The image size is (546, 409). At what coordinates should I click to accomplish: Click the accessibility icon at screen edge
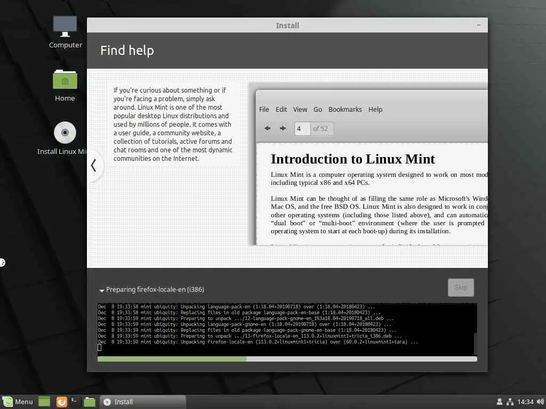pyautogui.click(x=2, y=262)
